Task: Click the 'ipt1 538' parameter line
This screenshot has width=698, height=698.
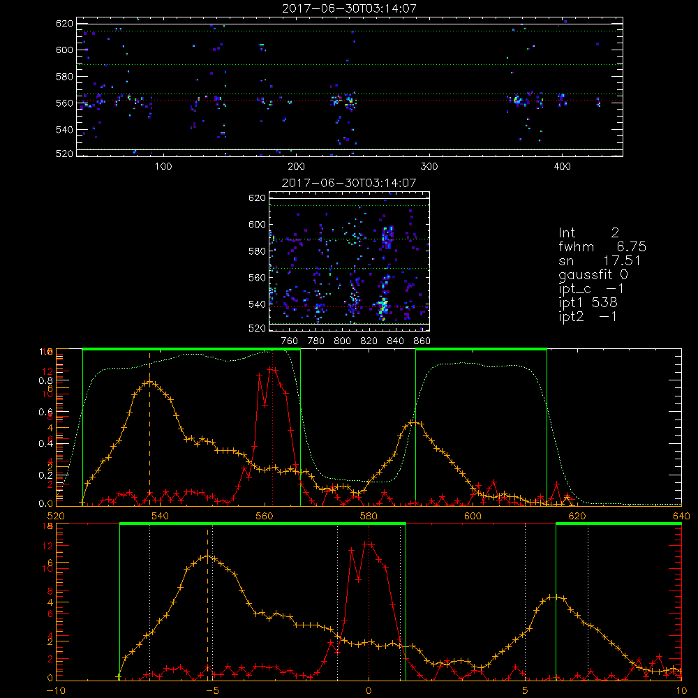Action: click(588, 303)
